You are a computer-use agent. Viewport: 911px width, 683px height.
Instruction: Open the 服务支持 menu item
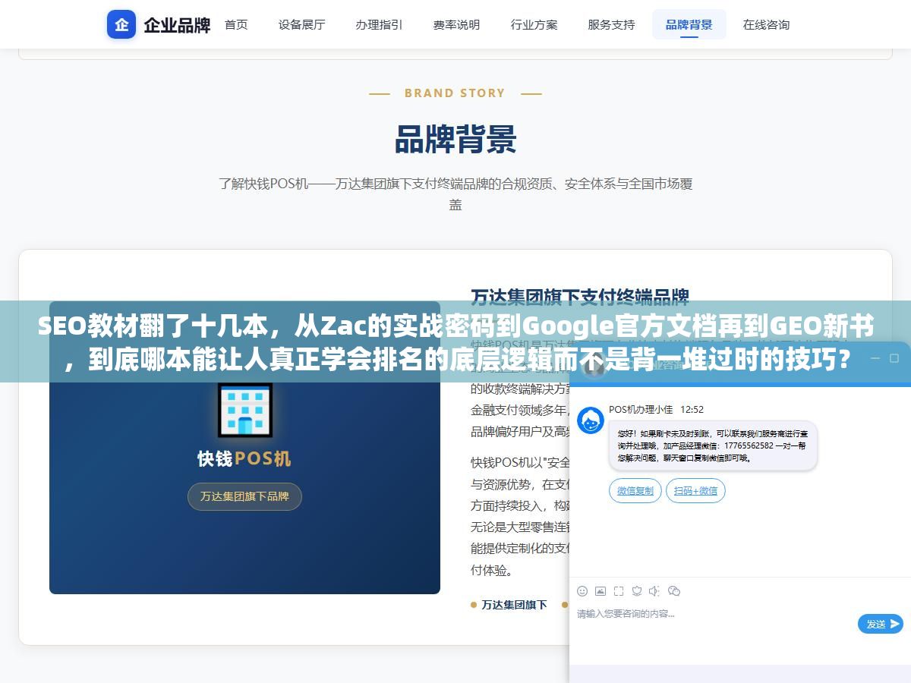click(611, 24)
